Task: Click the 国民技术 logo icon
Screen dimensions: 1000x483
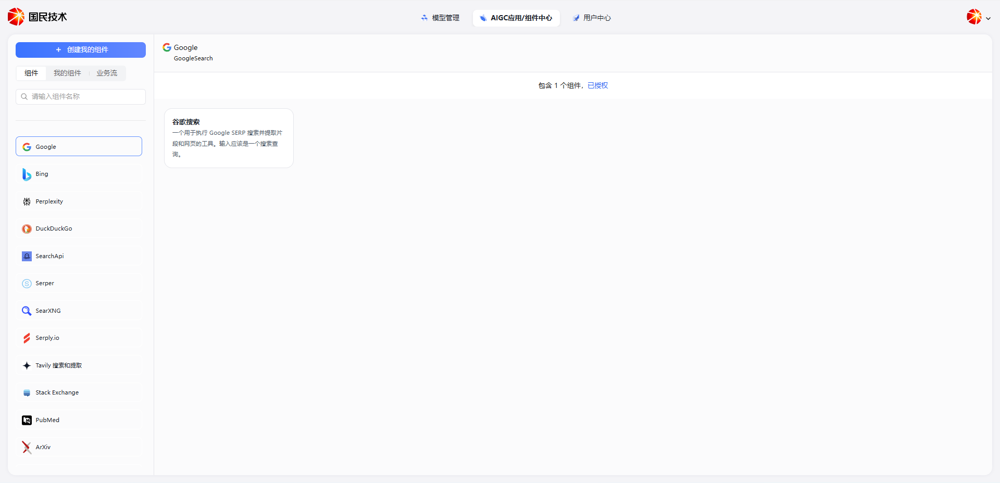Action: pos(16,17)
